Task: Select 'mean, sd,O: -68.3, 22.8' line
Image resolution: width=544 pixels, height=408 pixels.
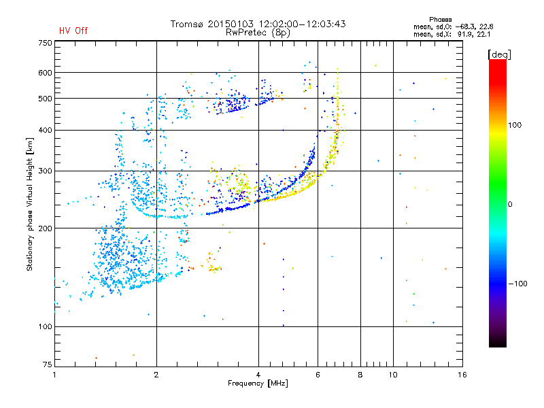Action: click(x=453, y=27)
